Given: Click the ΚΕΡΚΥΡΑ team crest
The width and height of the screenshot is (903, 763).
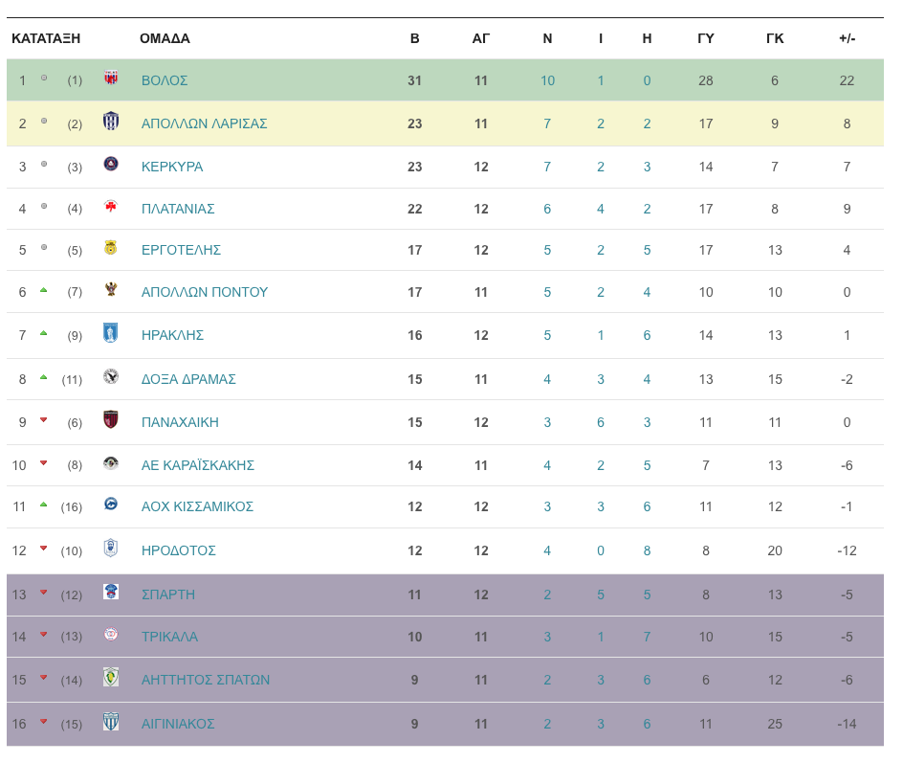Looking at the screenshot, I should pos(111,165).
